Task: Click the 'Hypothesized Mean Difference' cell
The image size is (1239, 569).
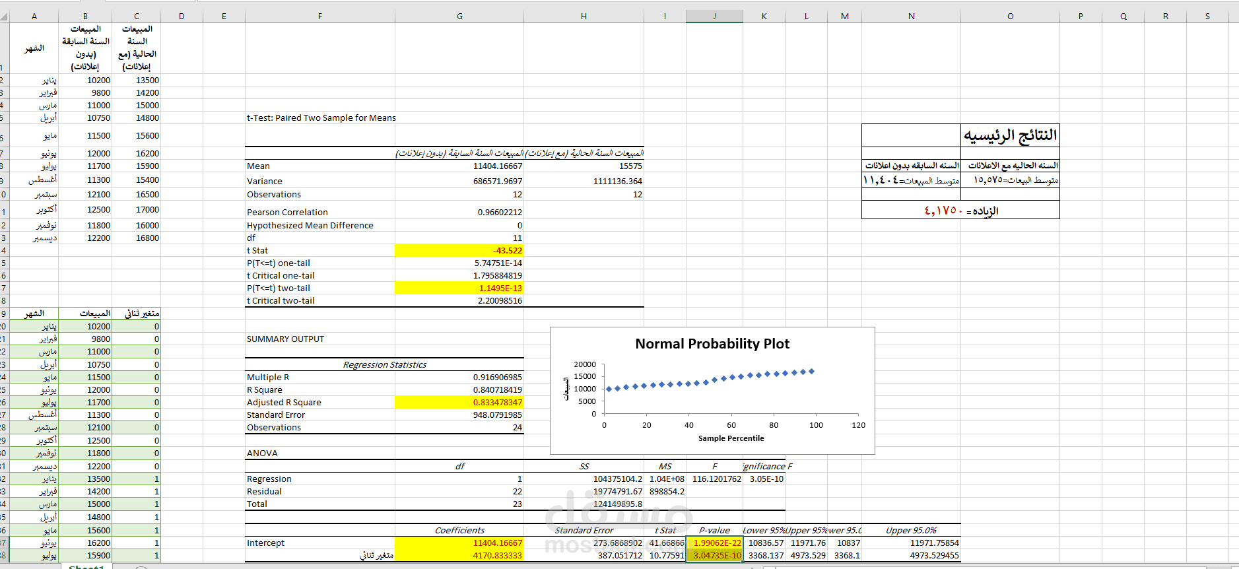Action: (x=320, y=226)
